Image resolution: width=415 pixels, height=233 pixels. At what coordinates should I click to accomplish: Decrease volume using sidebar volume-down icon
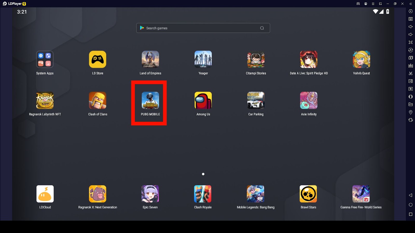pos(411,34)
